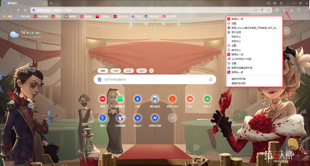Click the lightning speed-mode icon in the address bar

262,10
